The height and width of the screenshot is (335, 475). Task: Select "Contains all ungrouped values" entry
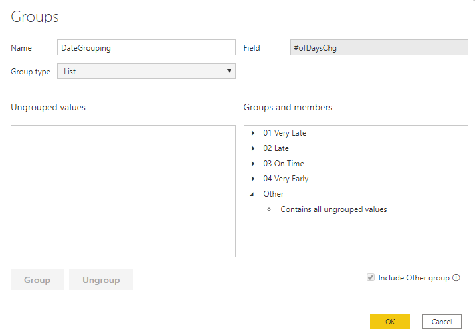click(333, 209)
